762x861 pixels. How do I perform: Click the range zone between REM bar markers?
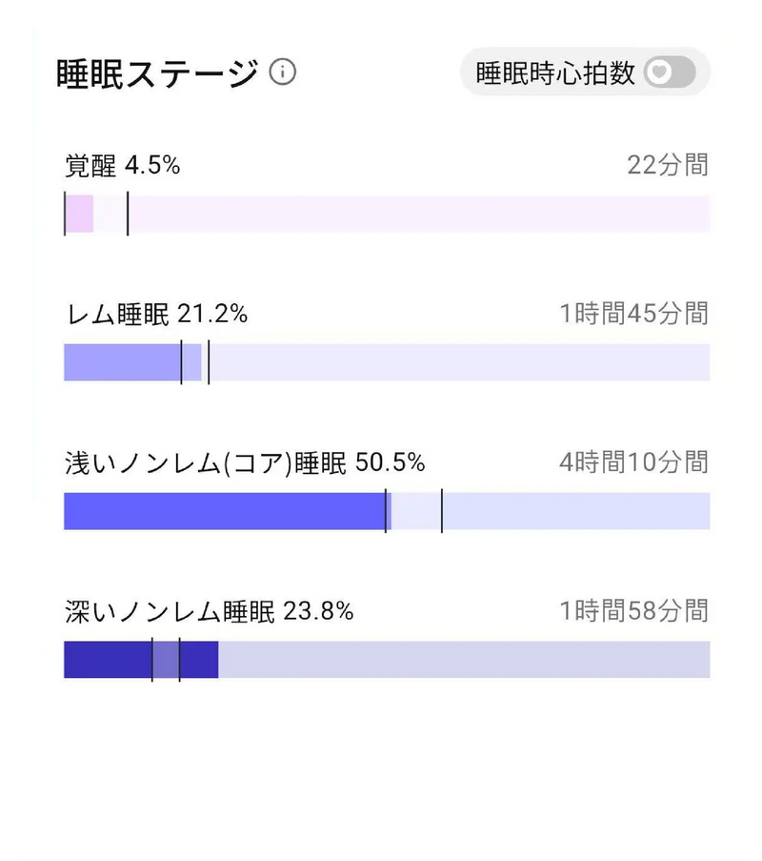[x=194, y=362]
